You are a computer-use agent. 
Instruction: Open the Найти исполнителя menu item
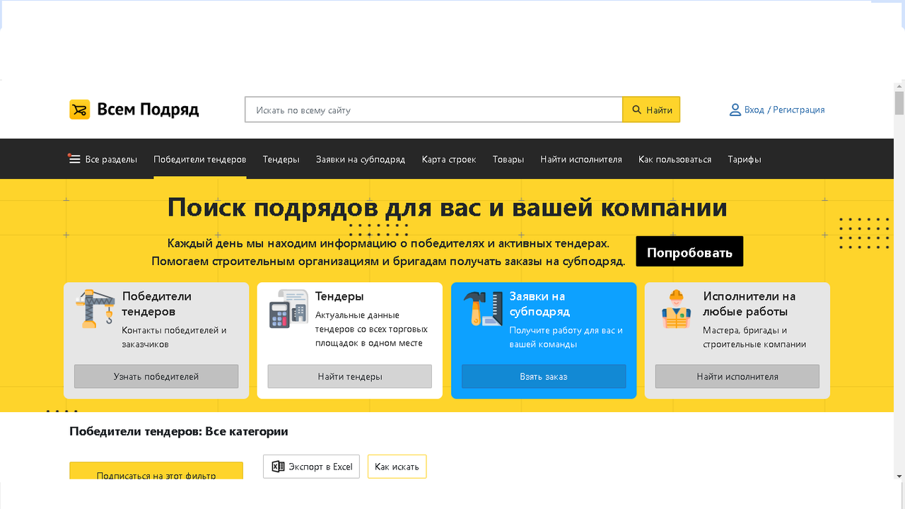coord(581,159)
